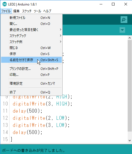132x154 pixels.
Task: Open the 編集 menu
Action: click(x=16, y=11)
